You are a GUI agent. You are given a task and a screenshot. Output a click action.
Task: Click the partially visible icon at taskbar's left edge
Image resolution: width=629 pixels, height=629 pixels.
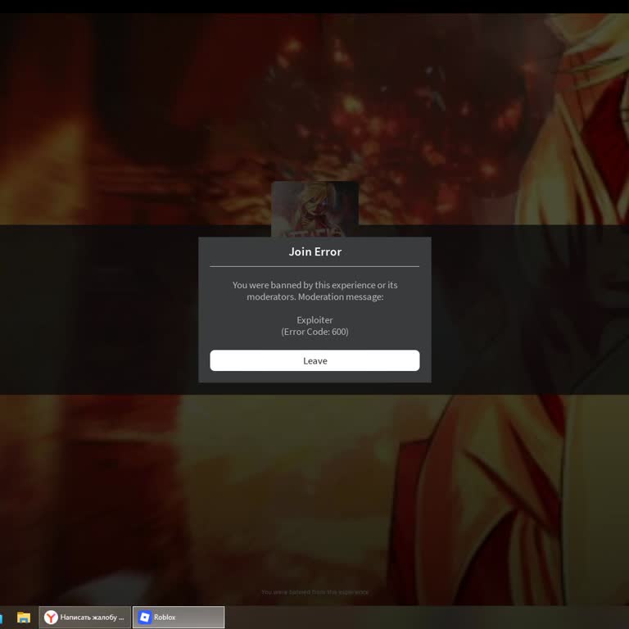[x=2, y=618]
